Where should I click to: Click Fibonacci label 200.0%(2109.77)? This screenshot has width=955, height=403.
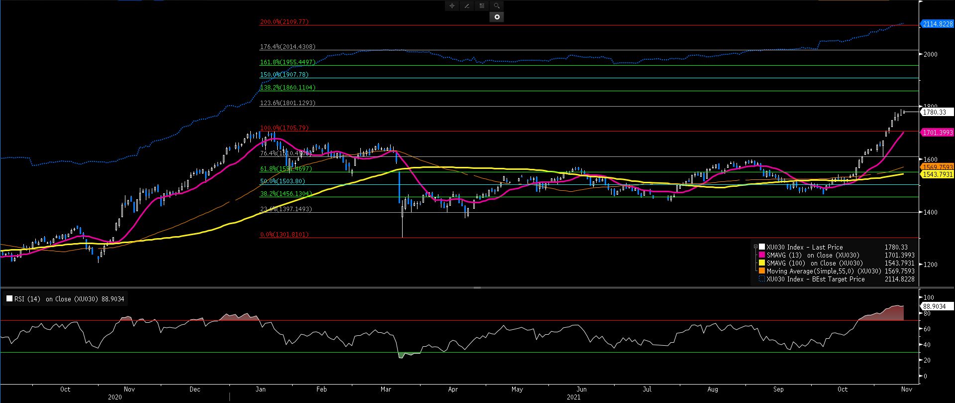(284, 22)
